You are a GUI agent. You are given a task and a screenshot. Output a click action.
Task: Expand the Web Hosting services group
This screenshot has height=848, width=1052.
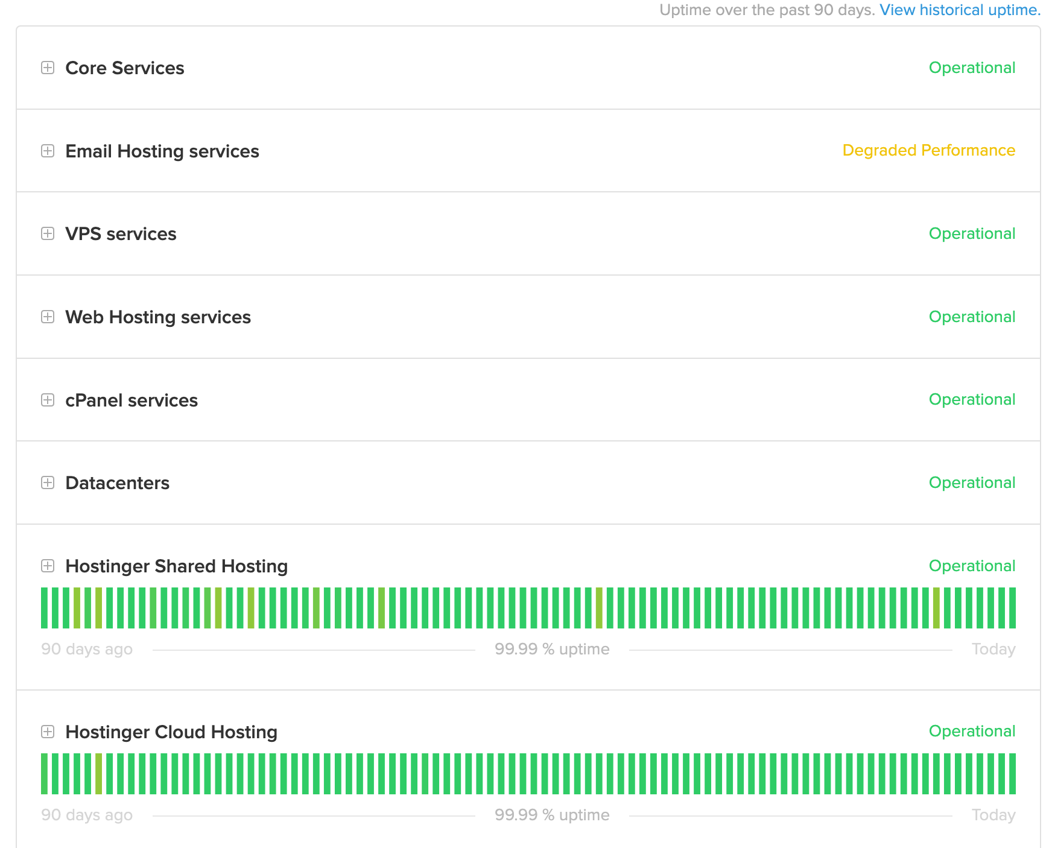tap(48, 317)
